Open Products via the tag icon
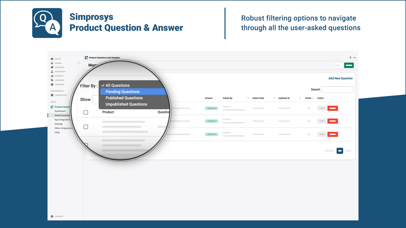 [52, 67]
